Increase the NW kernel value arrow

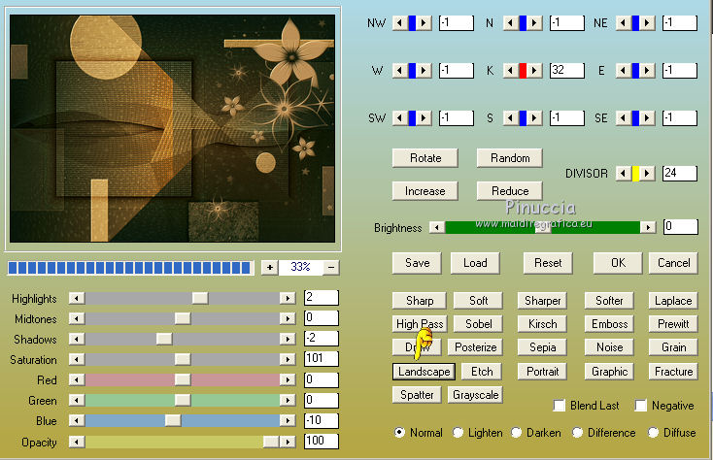coord(424,22)
